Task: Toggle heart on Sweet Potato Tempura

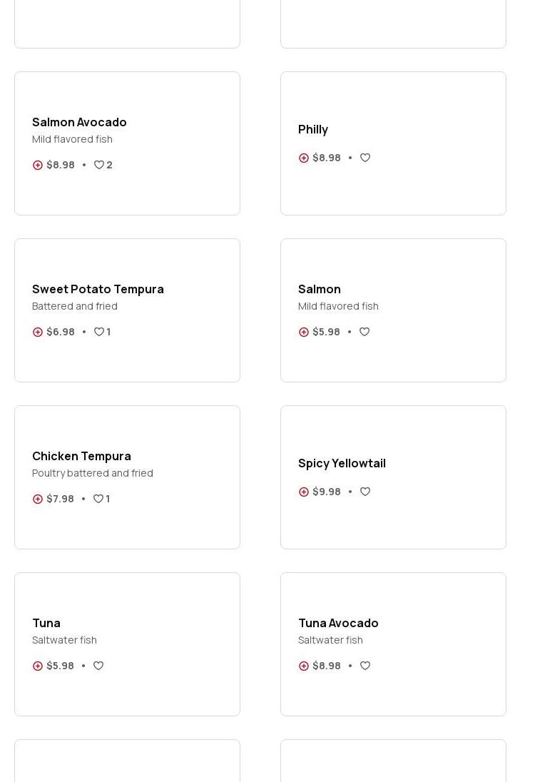Action: pyautogui.click(x=99, y=332)
